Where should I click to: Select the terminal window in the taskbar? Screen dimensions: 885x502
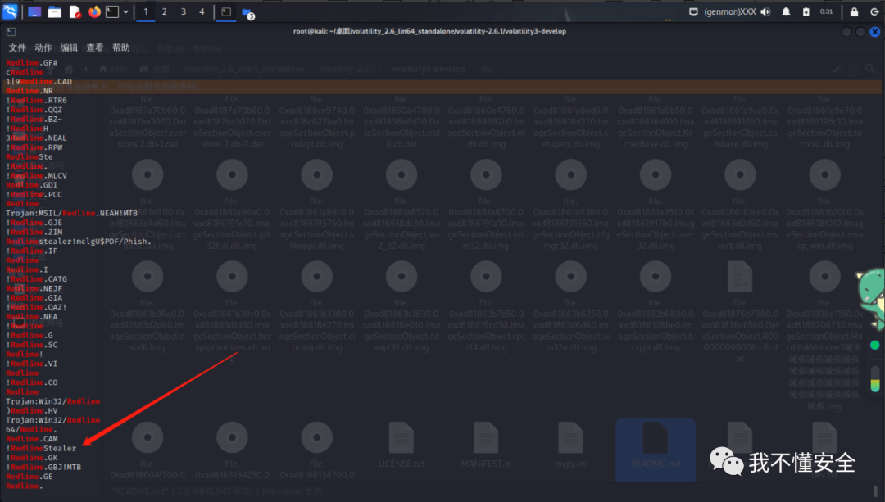click(226, 11)
